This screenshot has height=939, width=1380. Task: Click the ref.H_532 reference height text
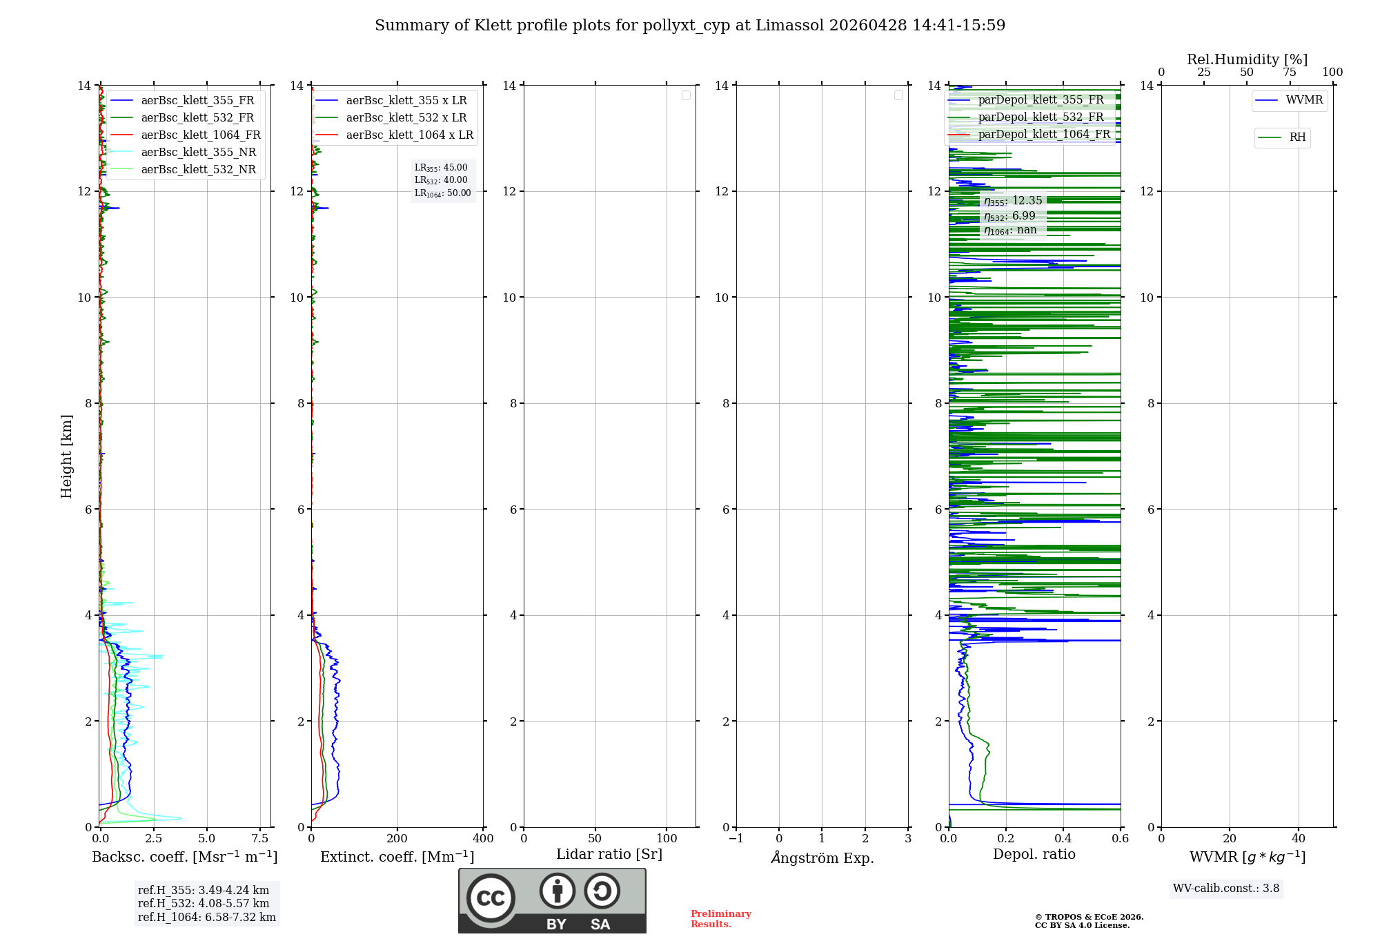pos(204,904)
